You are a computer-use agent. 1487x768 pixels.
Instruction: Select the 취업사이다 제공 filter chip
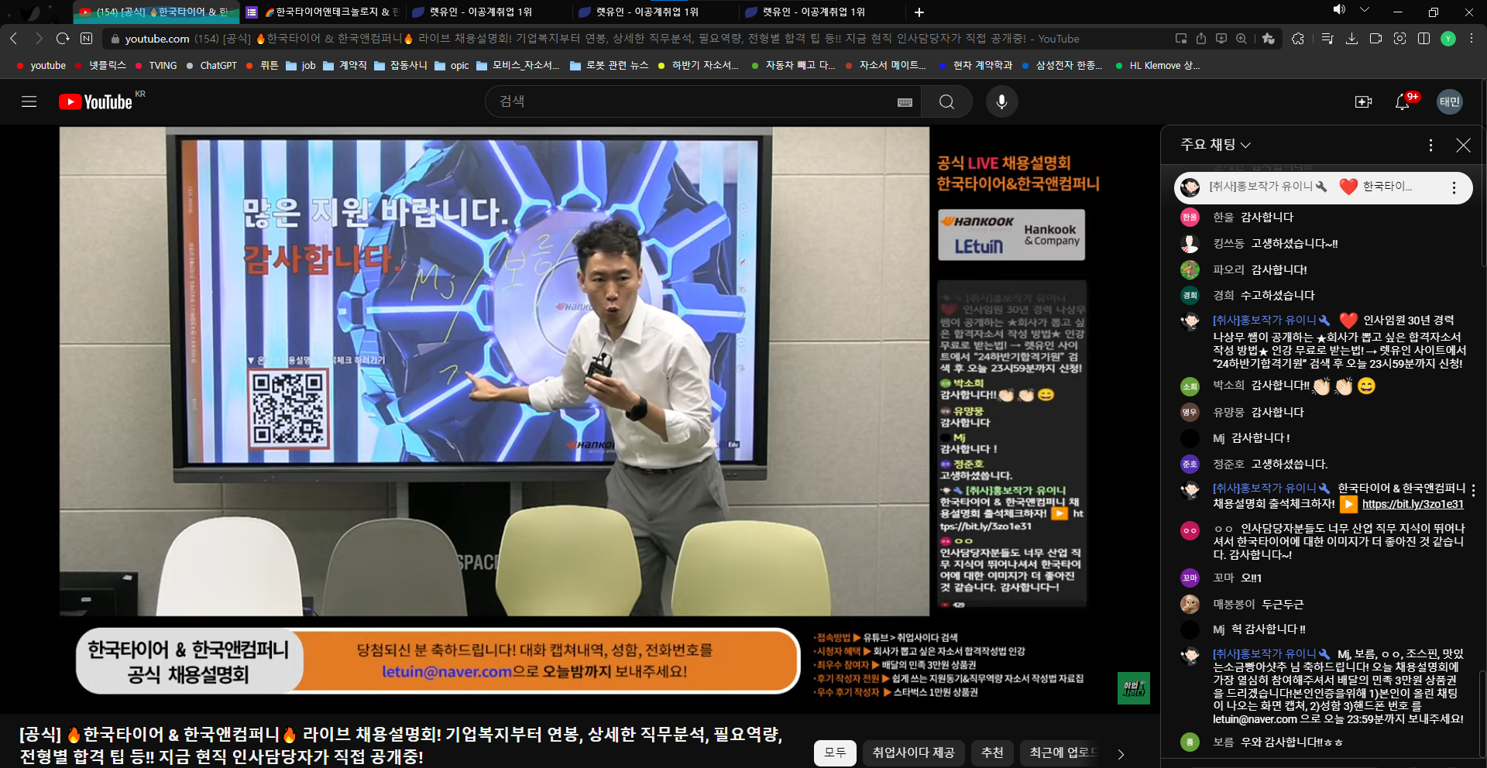[x=913, y=753]
